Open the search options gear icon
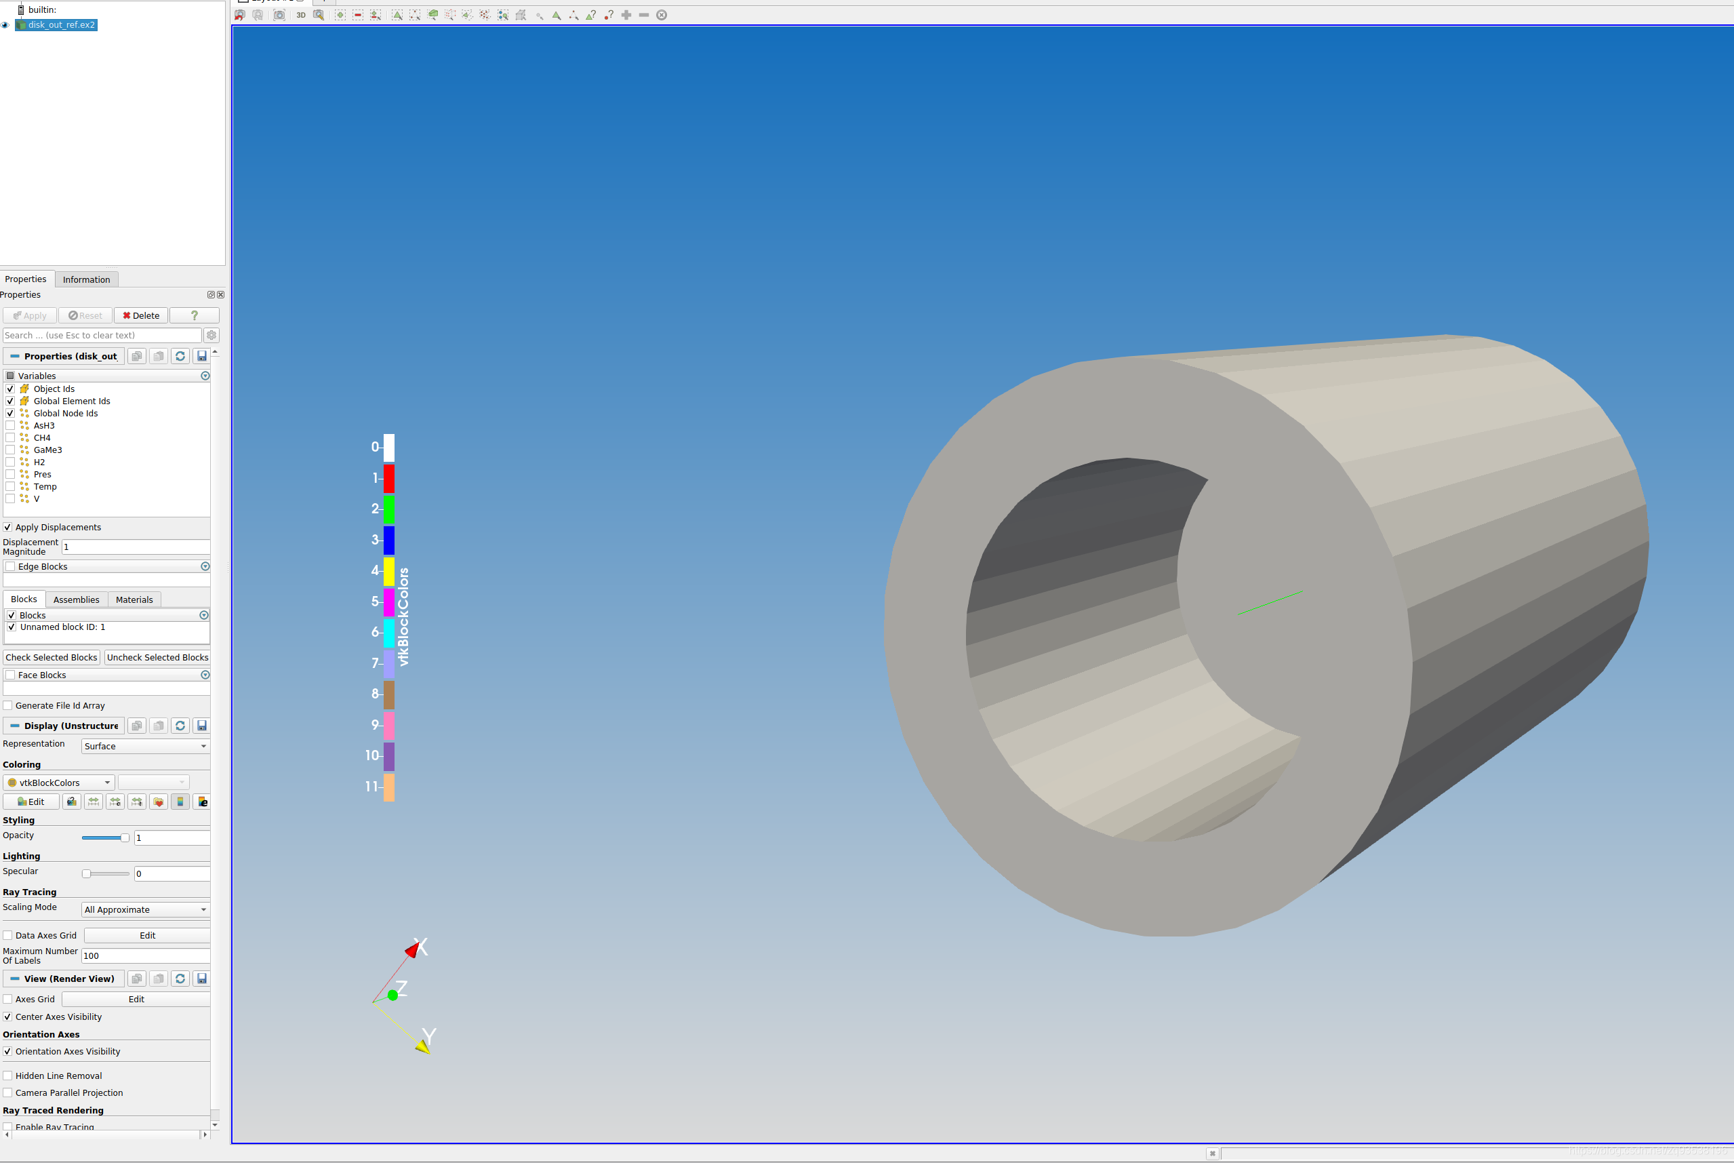This screenshot has width=1734, height=1163. pyautogui.click(x=212, y=335)
